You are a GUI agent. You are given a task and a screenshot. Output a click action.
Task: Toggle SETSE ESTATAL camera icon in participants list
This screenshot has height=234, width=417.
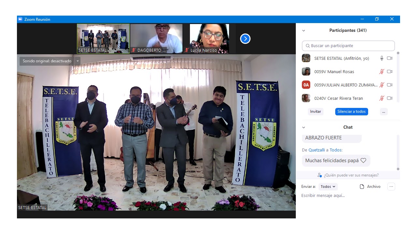390,58
